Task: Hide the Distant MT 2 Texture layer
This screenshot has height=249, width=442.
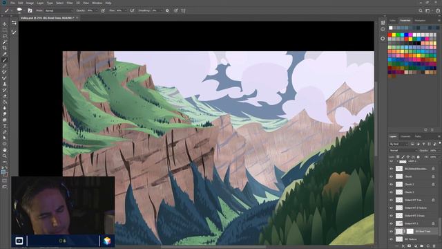Action: pos(391,207)
